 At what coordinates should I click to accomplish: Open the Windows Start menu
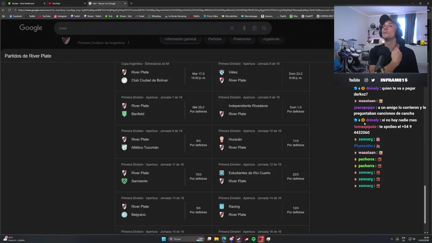(x=164, y=239)
